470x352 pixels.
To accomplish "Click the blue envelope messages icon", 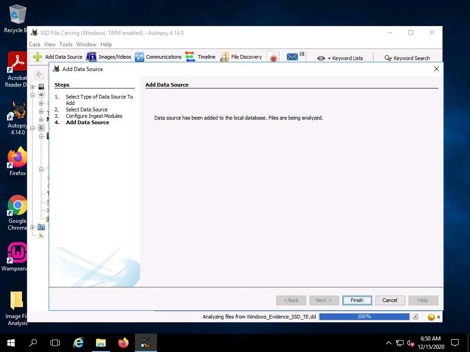I will pyautogui.click(x=292, y=56).
